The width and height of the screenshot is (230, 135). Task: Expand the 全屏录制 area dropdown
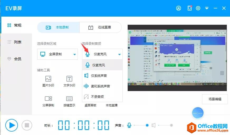pyautogui.click(x=57, y=54)
